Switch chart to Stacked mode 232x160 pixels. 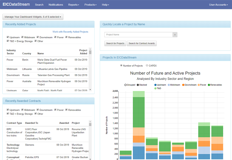point(142,85)
